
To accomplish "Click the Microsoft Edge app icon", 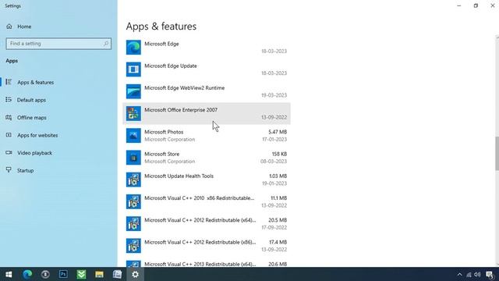I will 133,48.
